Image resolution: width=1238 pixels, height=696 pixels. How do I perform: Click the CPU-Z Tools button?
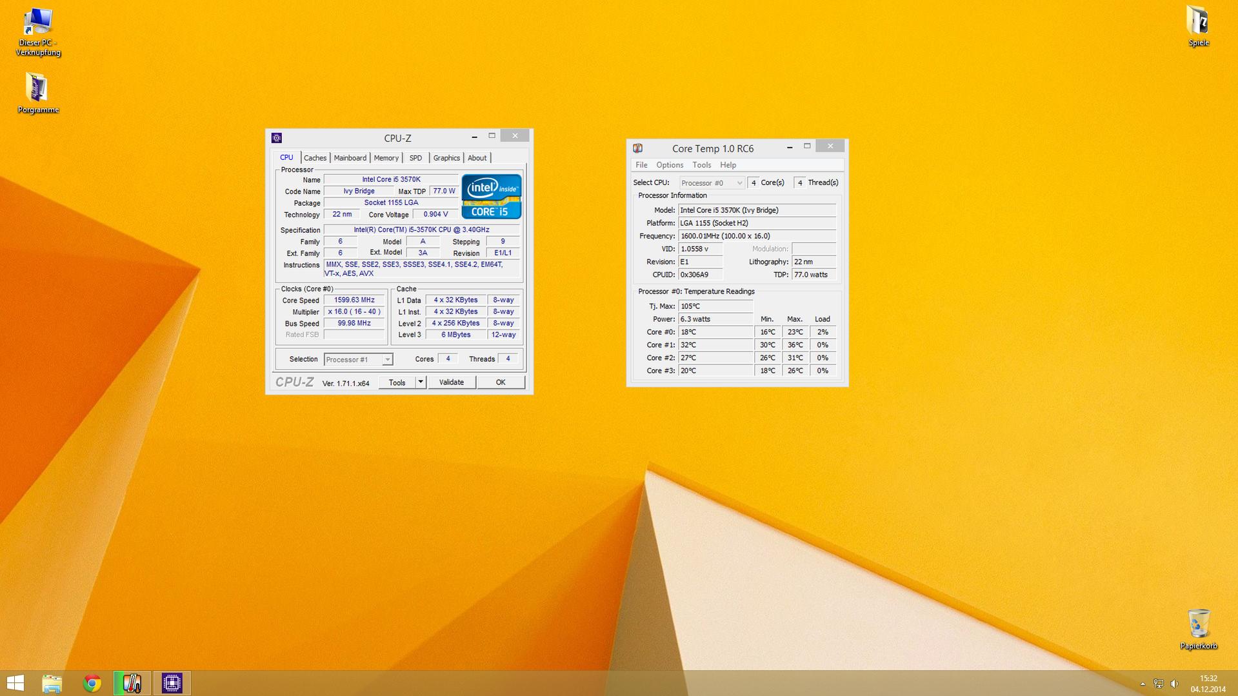(397, 383)
